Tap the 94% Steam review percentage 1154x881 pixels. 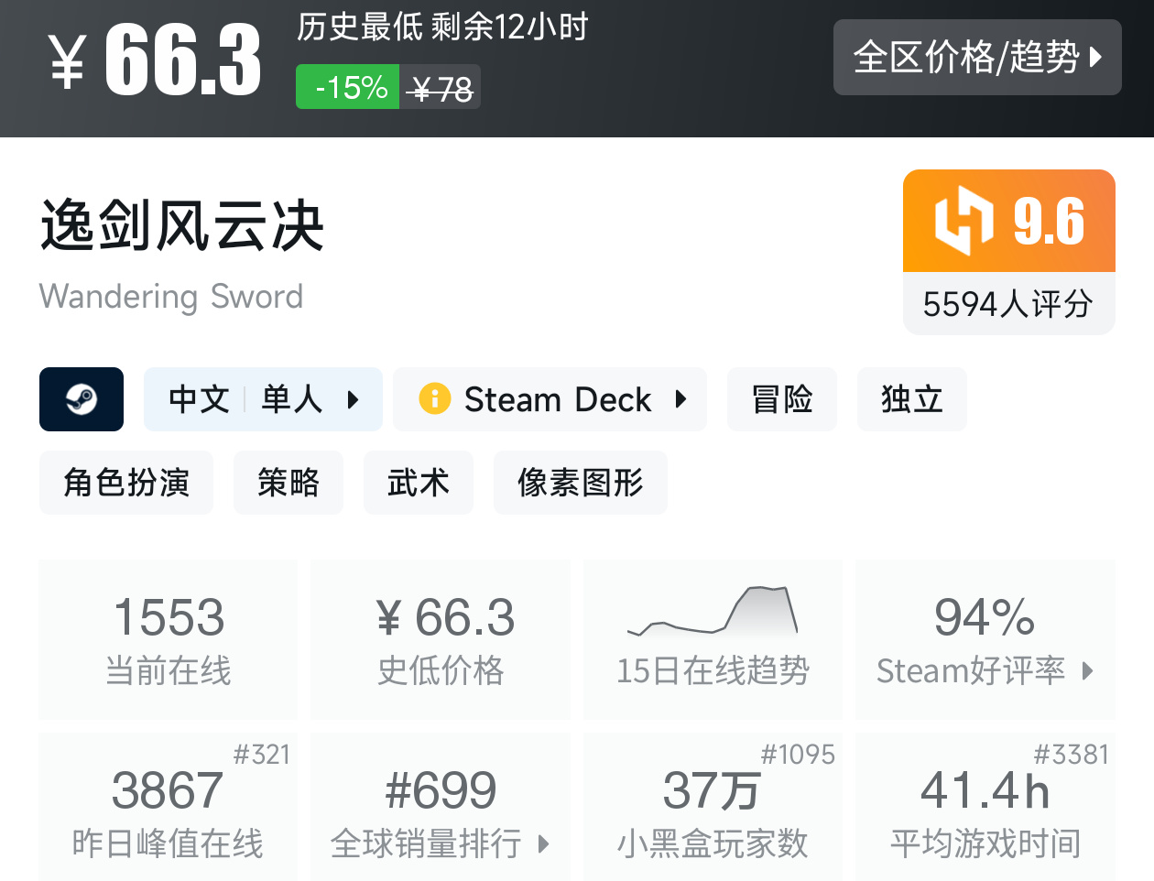coord(985,616)
